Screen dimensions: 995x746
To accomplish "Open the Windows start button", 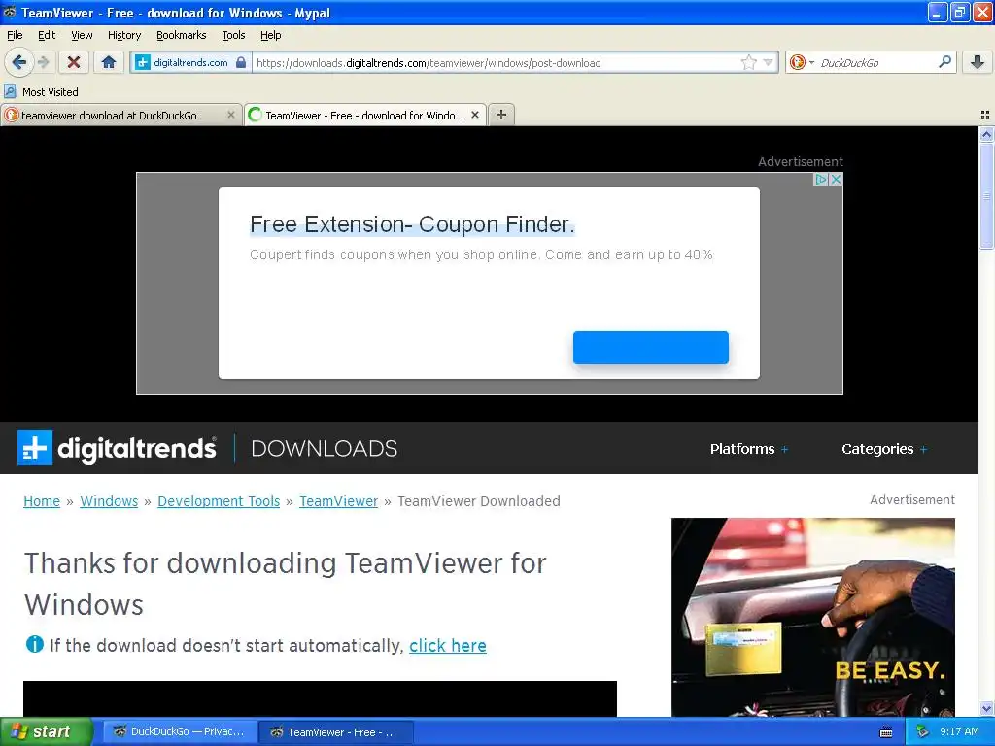I will coord(47,731).
